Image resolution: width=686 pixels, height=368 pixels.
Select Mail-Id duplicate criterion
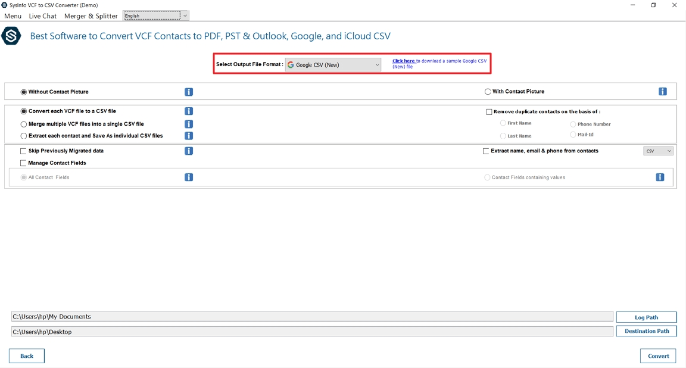pos(573,135)
